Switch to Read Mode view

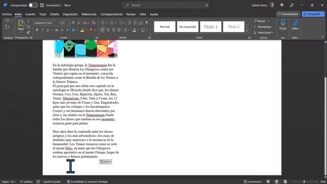click(x=268, y=182)
